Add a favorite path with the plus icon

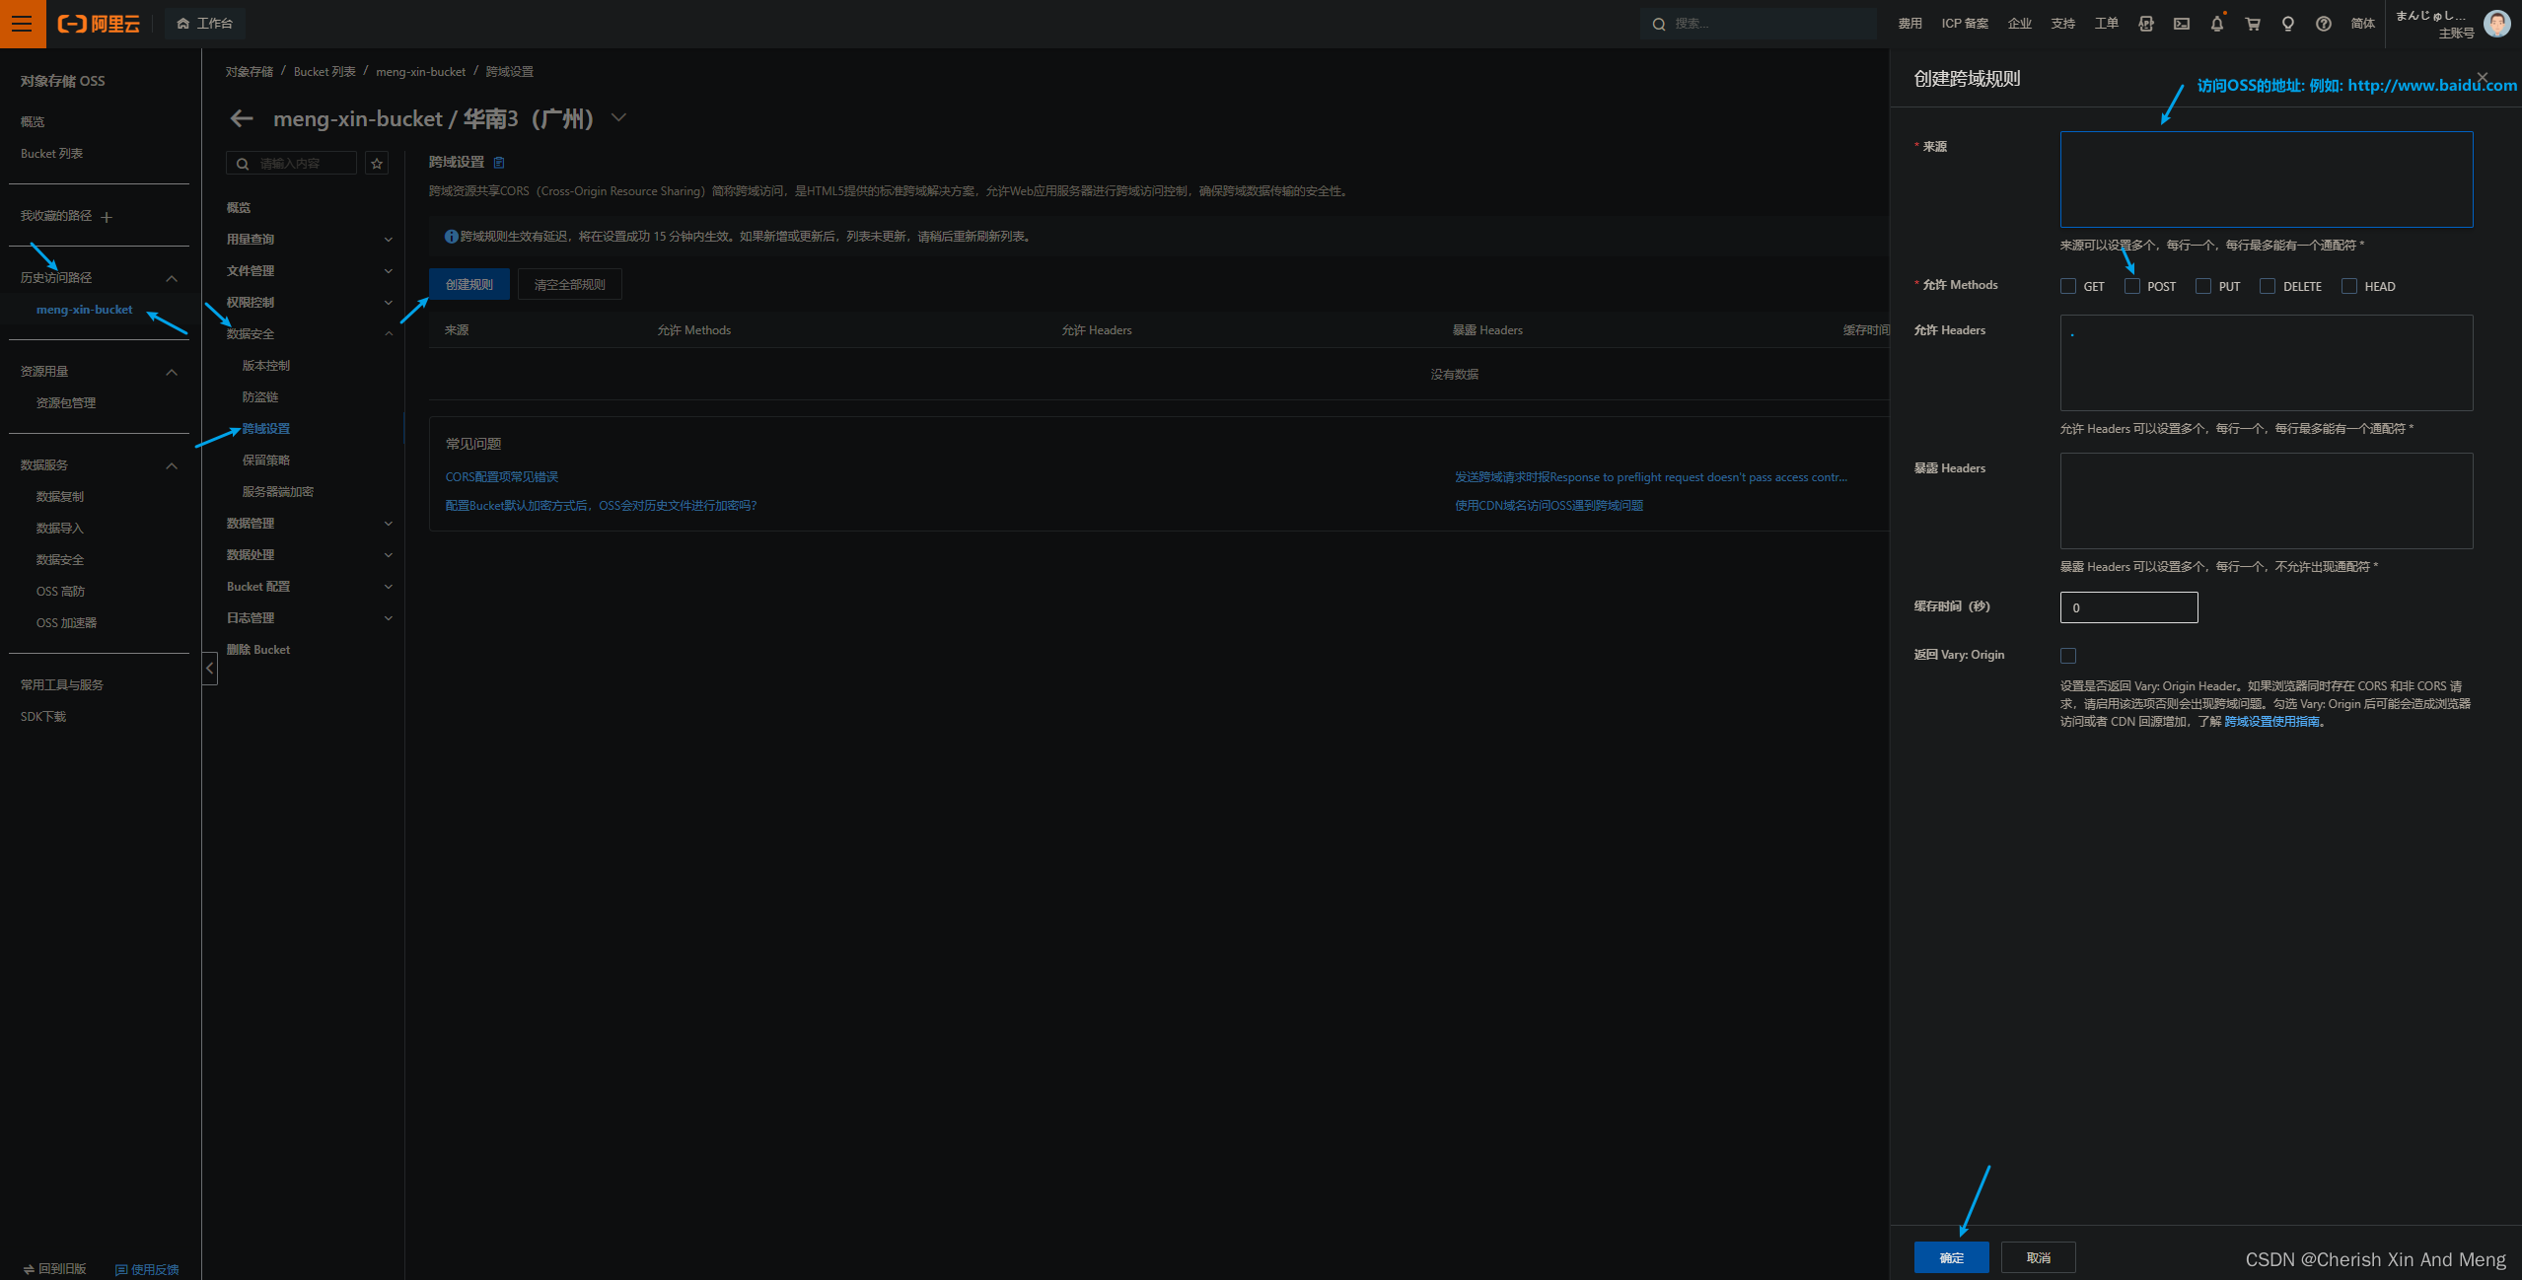tap(107, 217)
